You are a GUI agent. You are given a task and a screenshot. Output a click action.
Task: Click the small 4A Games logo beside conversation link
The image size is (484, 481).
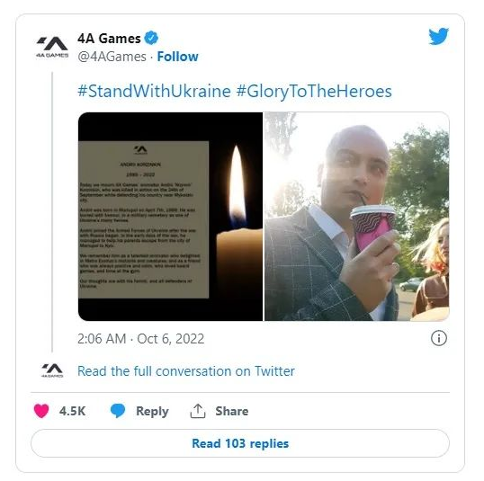(52, 370)
